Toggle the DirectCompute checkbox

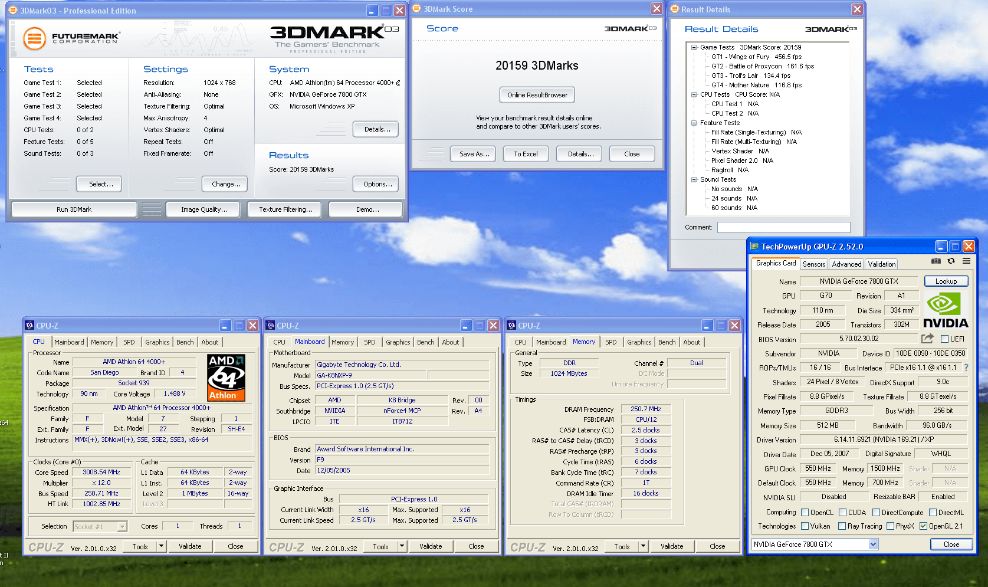point(876,513)
